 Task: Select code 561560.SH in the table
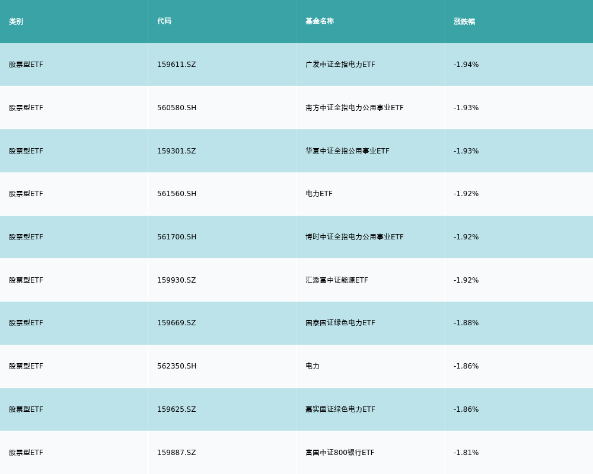point(176,194)
